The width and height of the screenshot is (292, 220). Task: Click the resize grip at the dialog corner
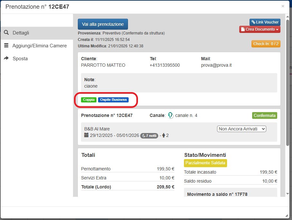point(287,215)
